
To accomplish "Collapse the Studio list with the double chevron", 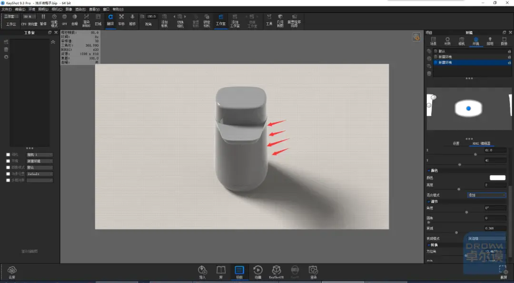I will tap(53, 42).
